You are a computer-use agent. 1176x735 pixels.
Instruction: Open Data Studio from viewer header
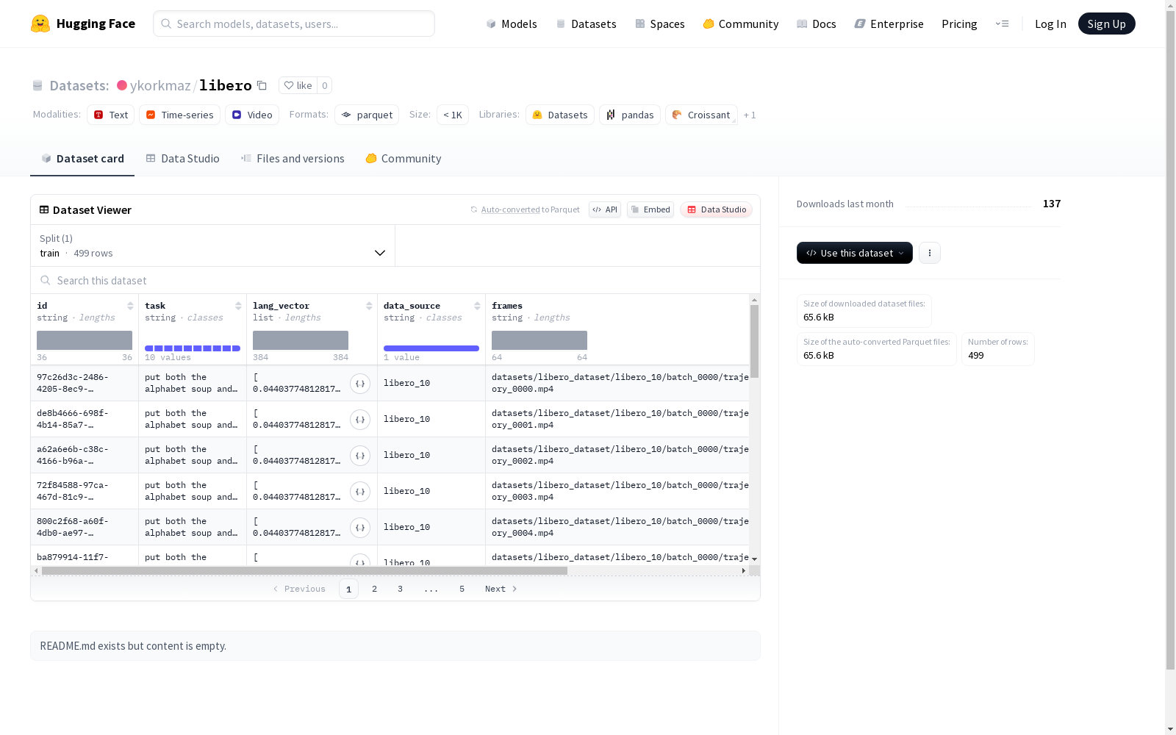point(716,209)
